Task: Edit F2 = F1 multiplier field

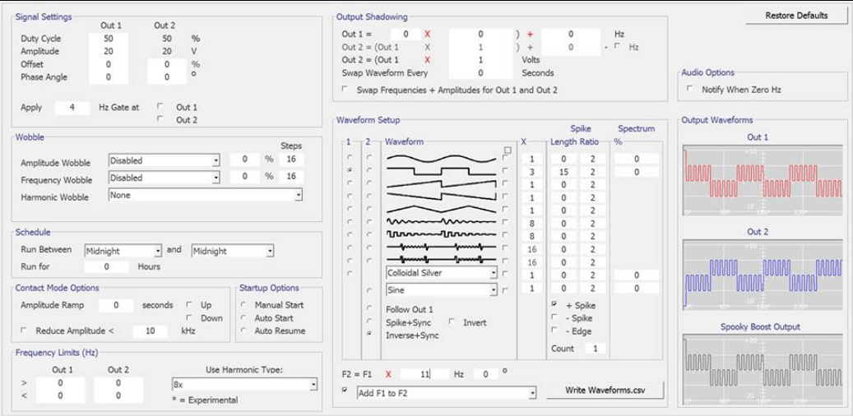Action: [425, 374]
